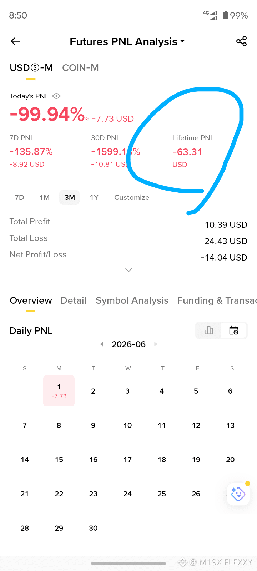
Task: Tap the Net Profit/Loss label
Action: (38, 255)
